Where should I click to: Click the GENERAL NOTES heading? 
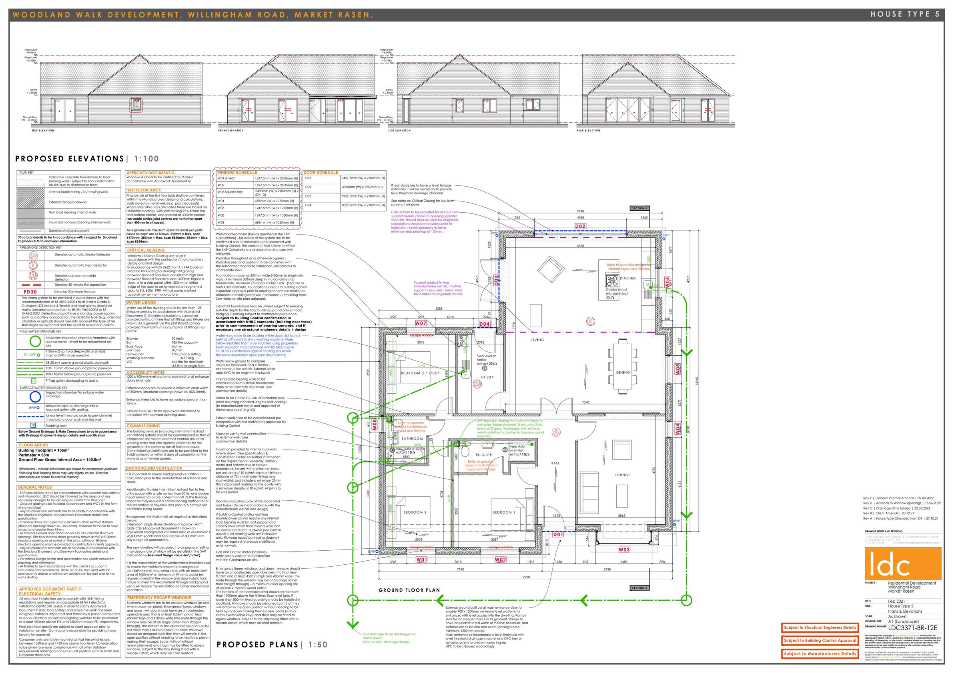click(34, 487)
